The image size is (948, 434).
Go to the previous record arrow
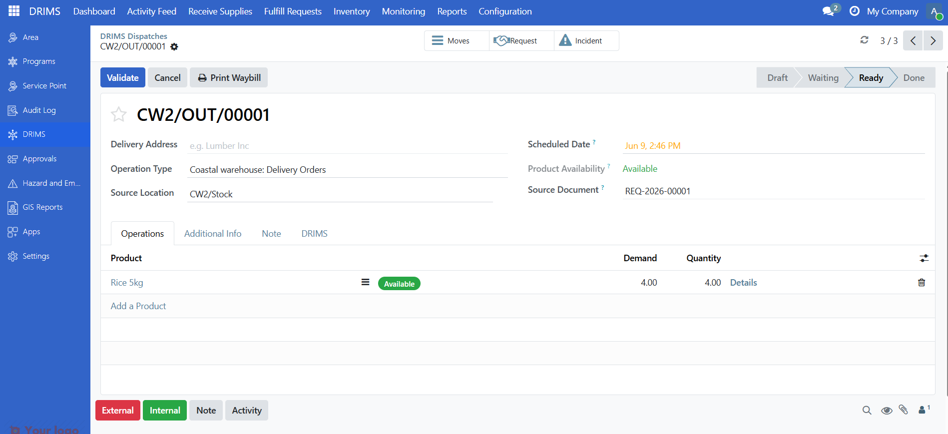(x=913, y=40)
